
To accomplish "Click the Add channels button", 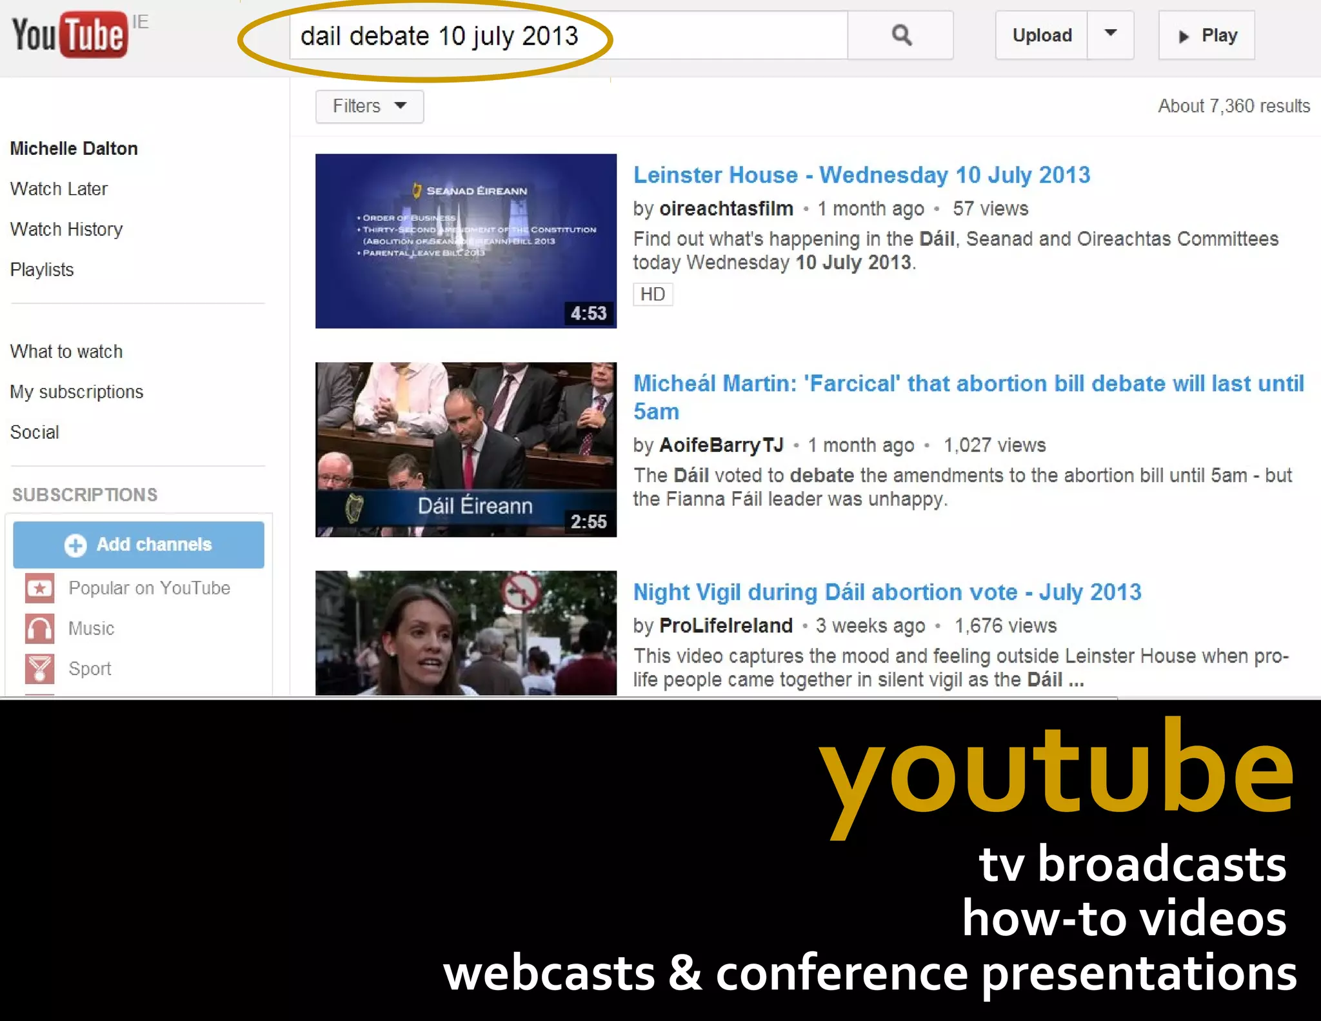I will (x=139, y=545).
